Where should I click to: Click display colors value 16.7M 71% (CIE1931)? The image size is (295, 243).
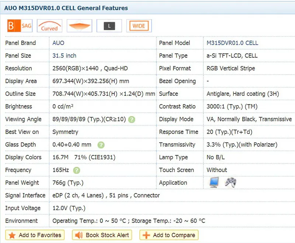click(84, 157)
